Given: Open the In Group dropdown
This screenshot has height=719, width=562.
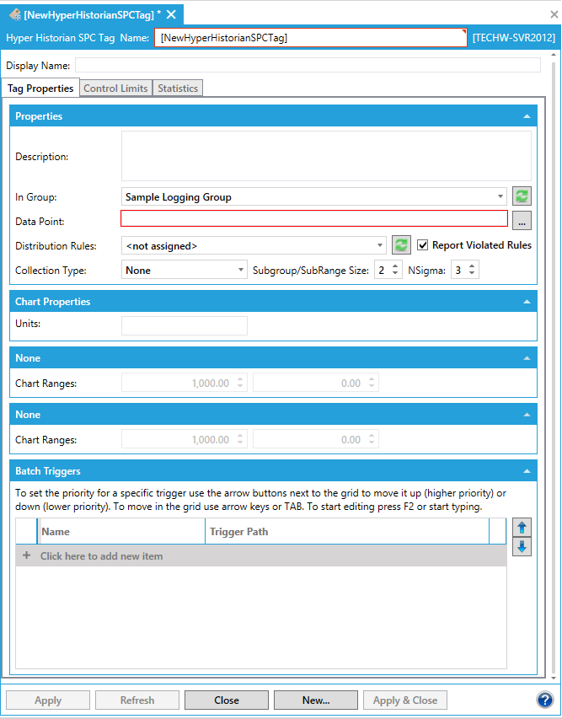Looking at the screenshot, I should click(500, 196).
